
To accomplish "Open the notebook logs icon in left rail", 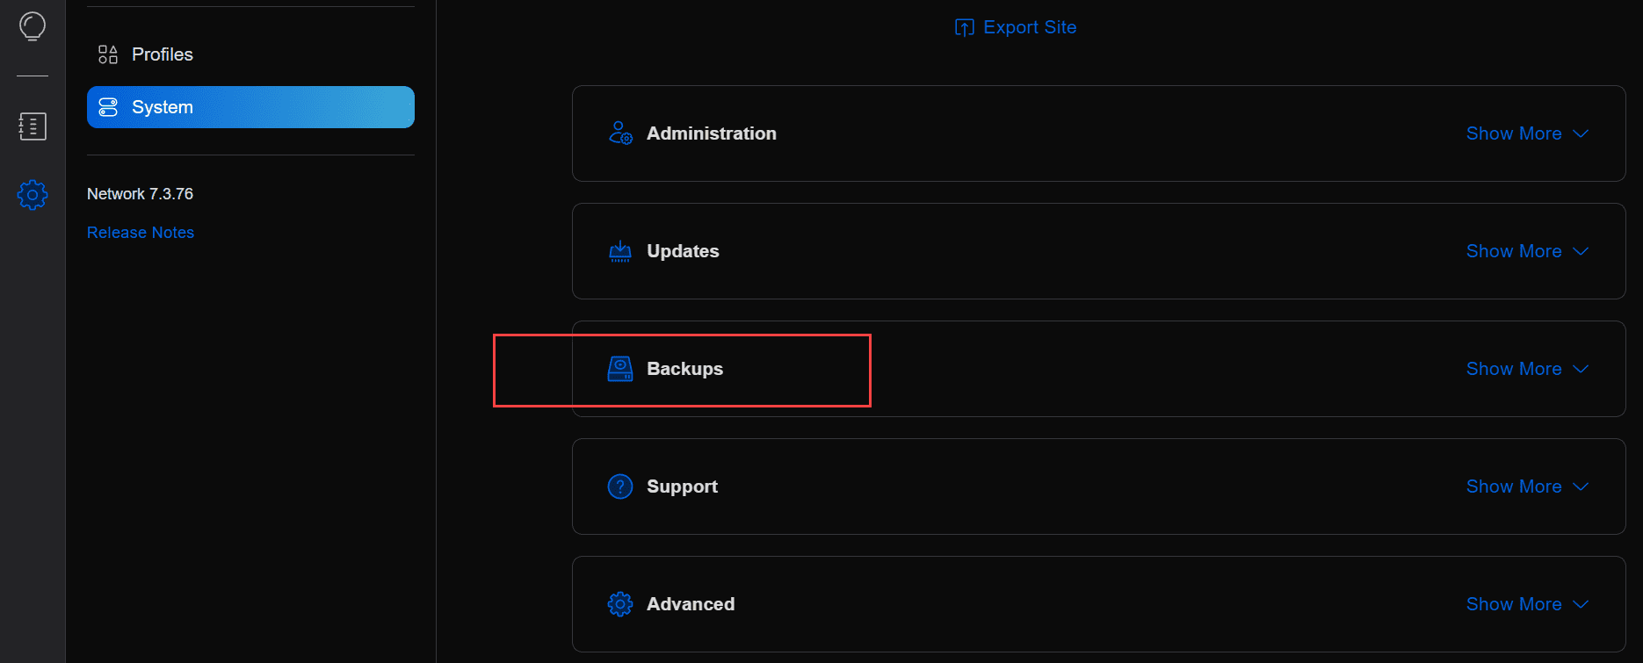I will pyautogui.click(x=33, y=126).
